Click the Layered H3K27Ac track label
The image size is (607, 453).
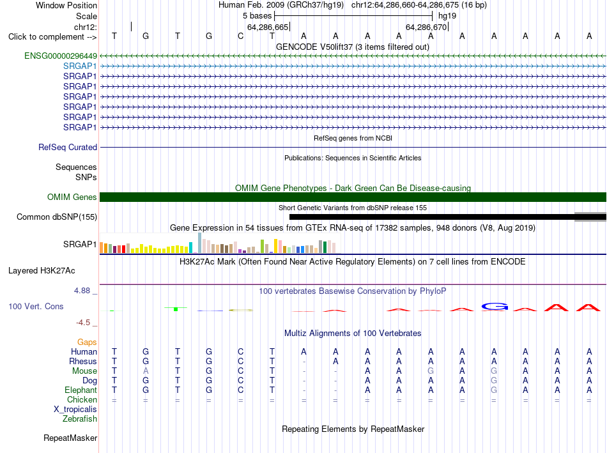tap(42, 271)
